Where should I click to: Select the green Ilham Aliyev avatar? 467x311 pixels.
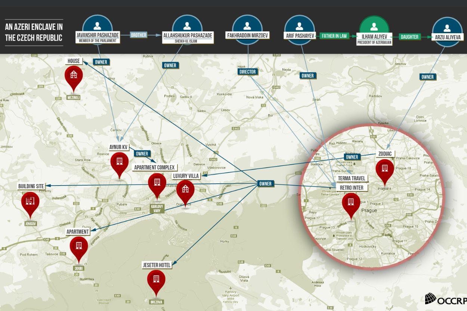[x=374, y=26]
